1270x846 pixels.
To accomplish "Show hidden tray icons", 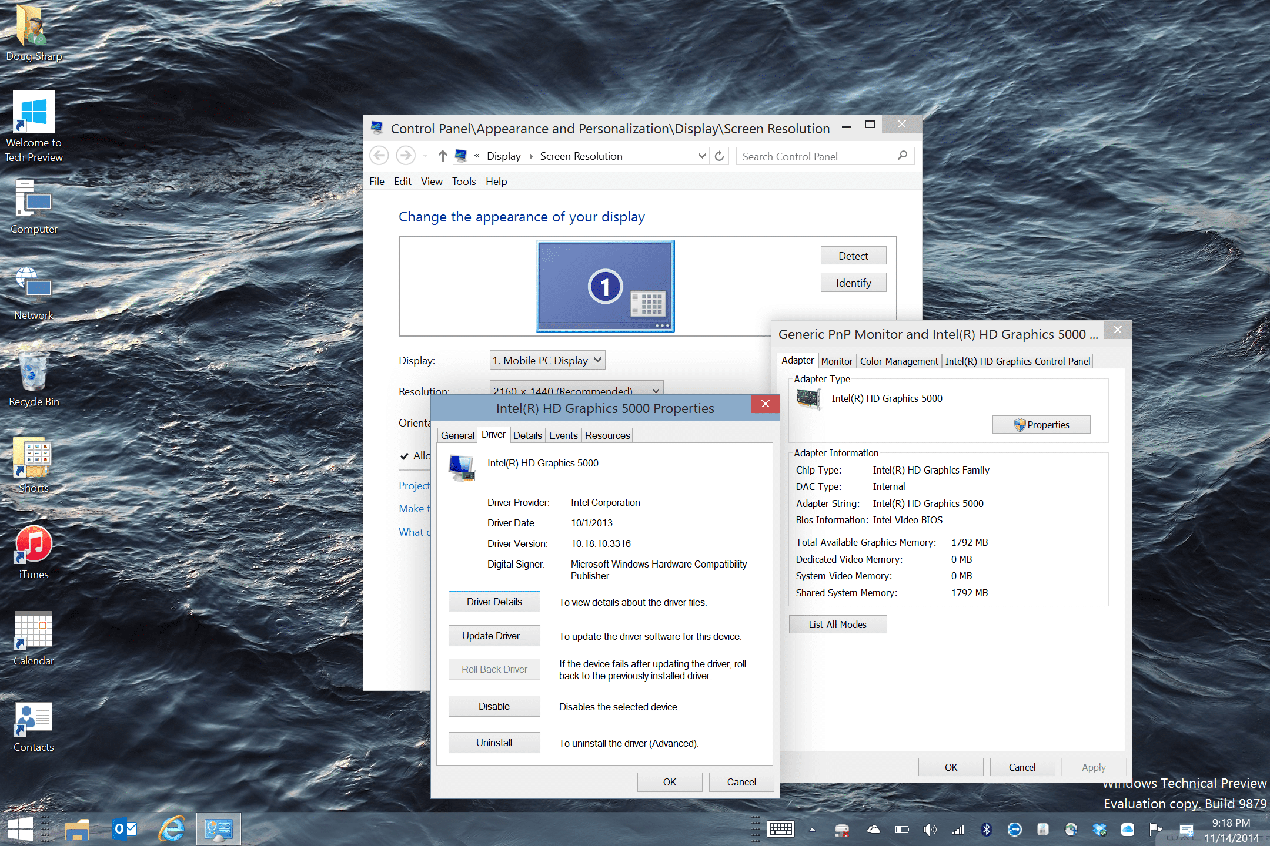I will click(812, 830).
